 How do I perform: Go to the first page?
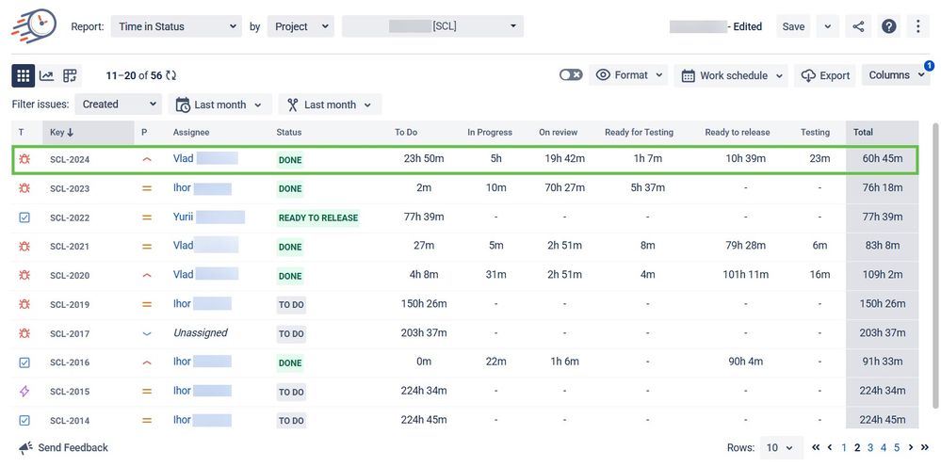pyautogui.click(x=816, y=447)
